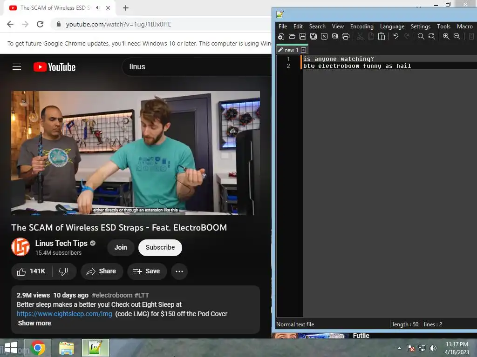This screenshot has height=357, width=477.
Task: Click the #electroboom hashtag
Action: click(x=112, y=295)
